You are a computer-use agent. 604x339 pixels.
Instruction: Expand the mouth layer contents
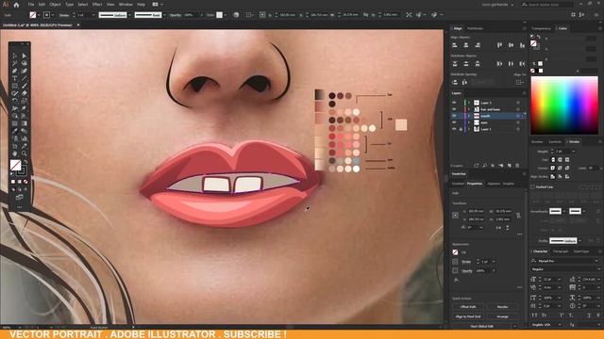[x=469, y=116]
